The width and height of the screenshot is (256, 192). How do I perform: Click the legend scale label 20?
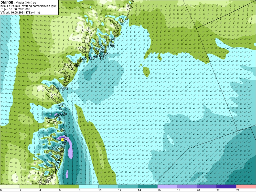(198, 190)
